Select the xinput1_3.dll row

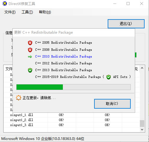point(72,125)
